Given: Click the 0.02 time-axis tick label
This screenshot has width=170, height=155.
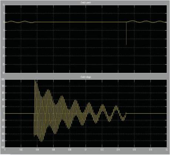Looking at the screenshot, I should tap(21, 149).
